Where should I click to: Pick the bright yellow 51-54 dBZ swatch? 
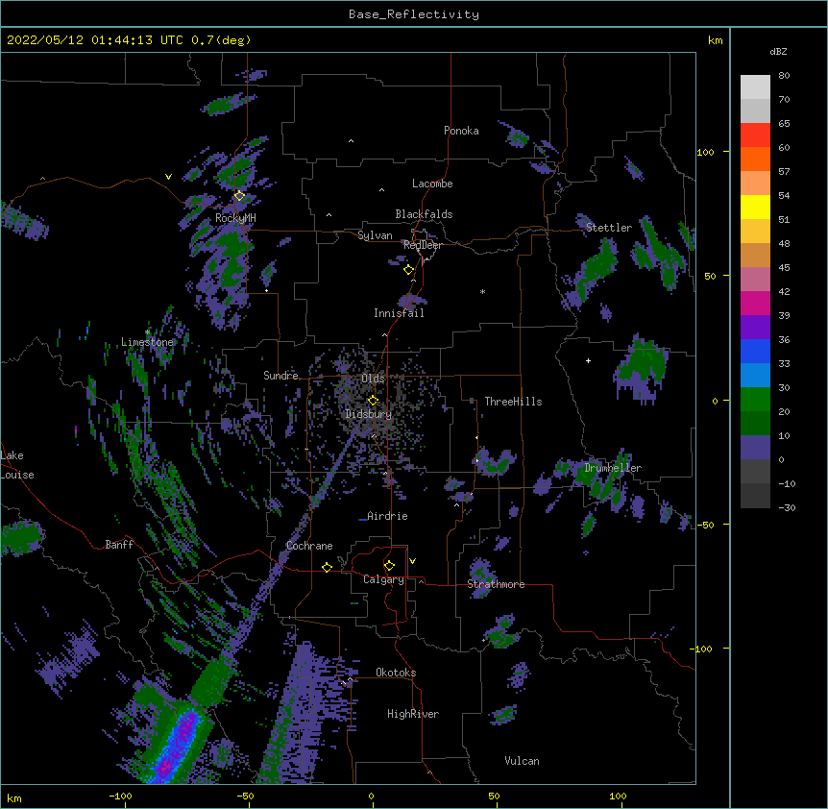click(755, 207)
